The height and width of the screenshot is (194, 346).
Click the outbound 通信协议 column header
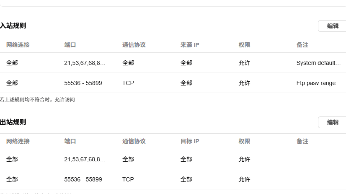point(134,141)
